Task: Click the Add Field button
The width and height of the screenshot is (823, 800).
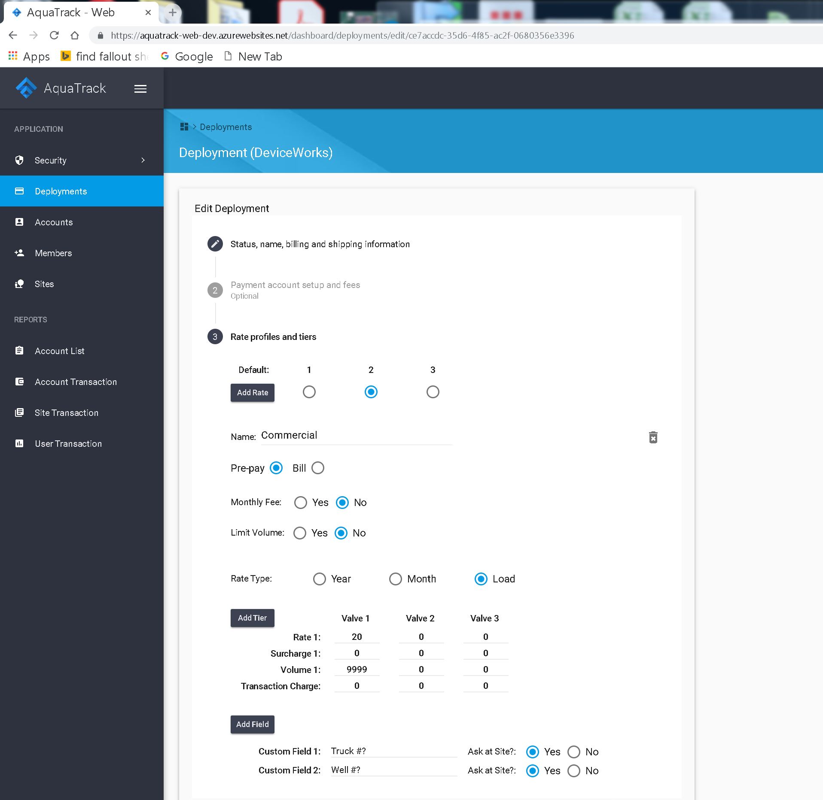Action: [252, 724]
